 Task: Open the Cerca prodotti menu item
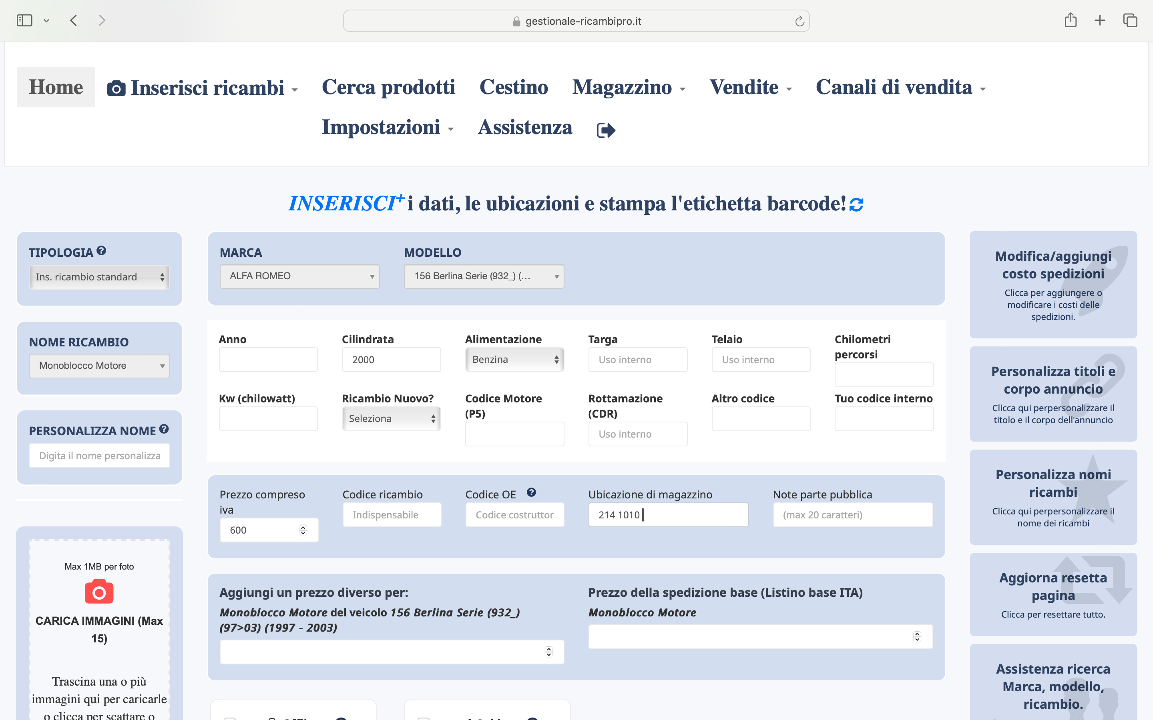[x=388, y=87]
